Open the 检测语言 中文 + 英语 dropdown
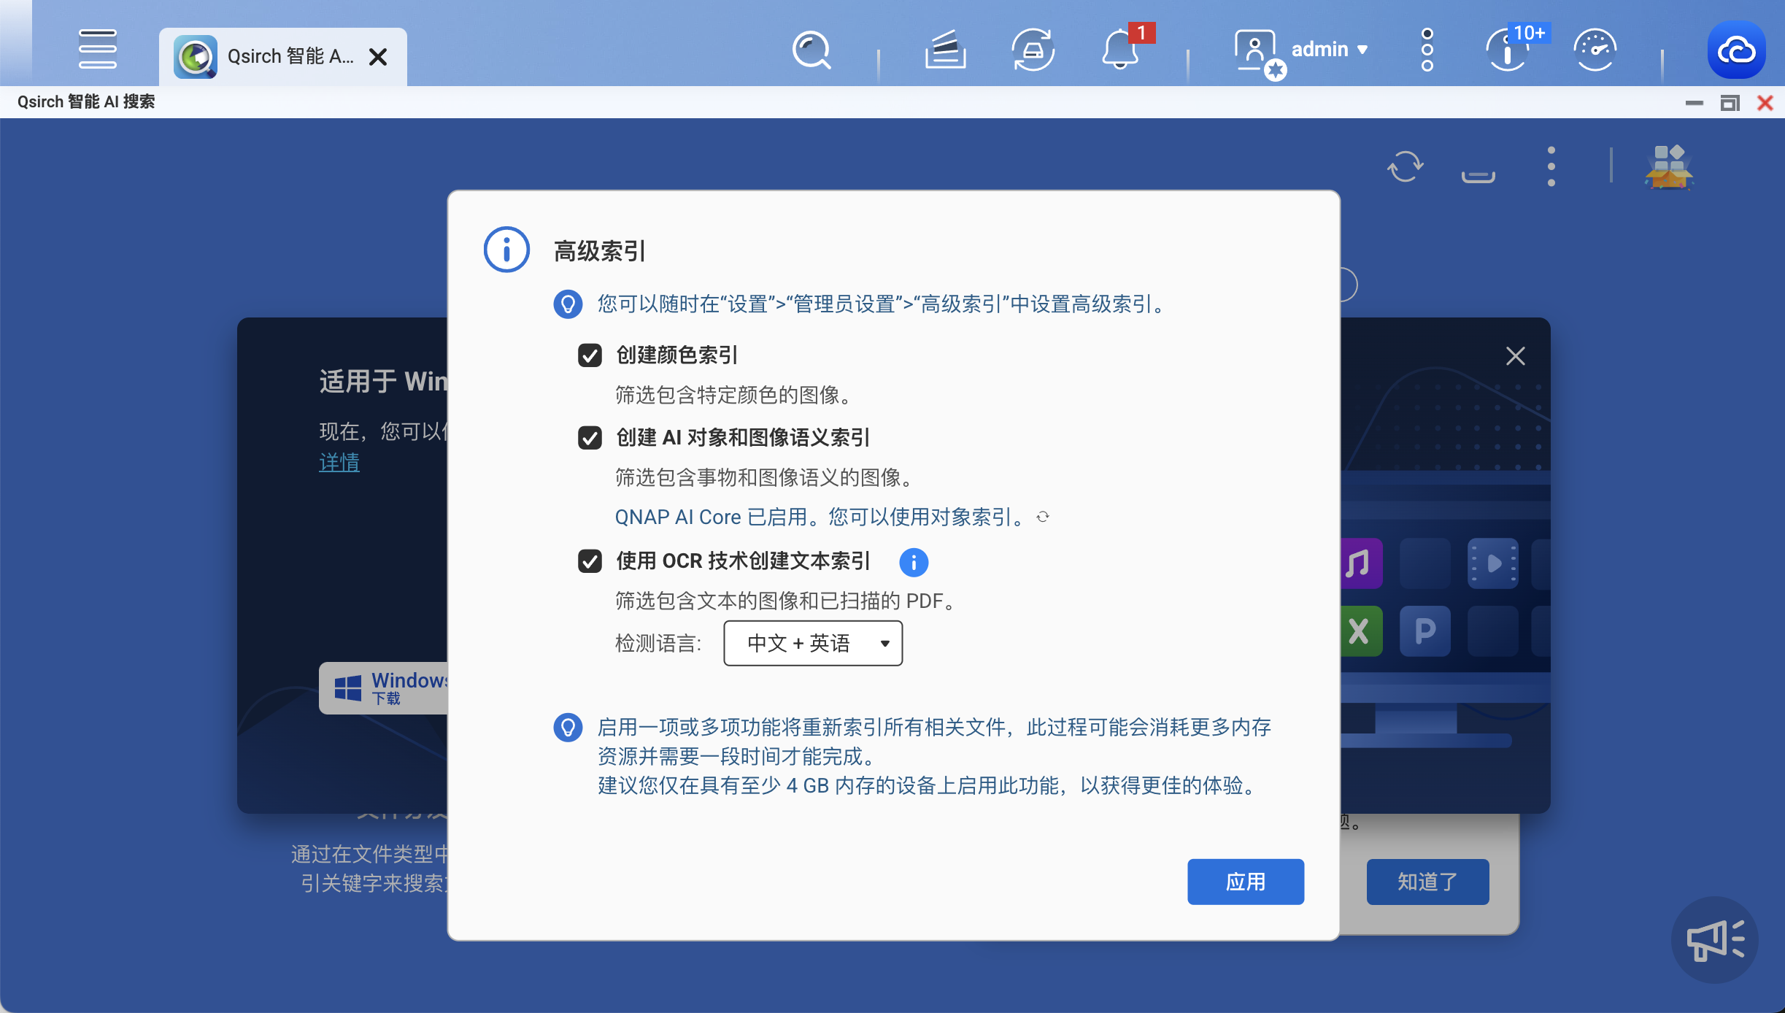This screenshot has height=1013, width=1785. point(813,643)
